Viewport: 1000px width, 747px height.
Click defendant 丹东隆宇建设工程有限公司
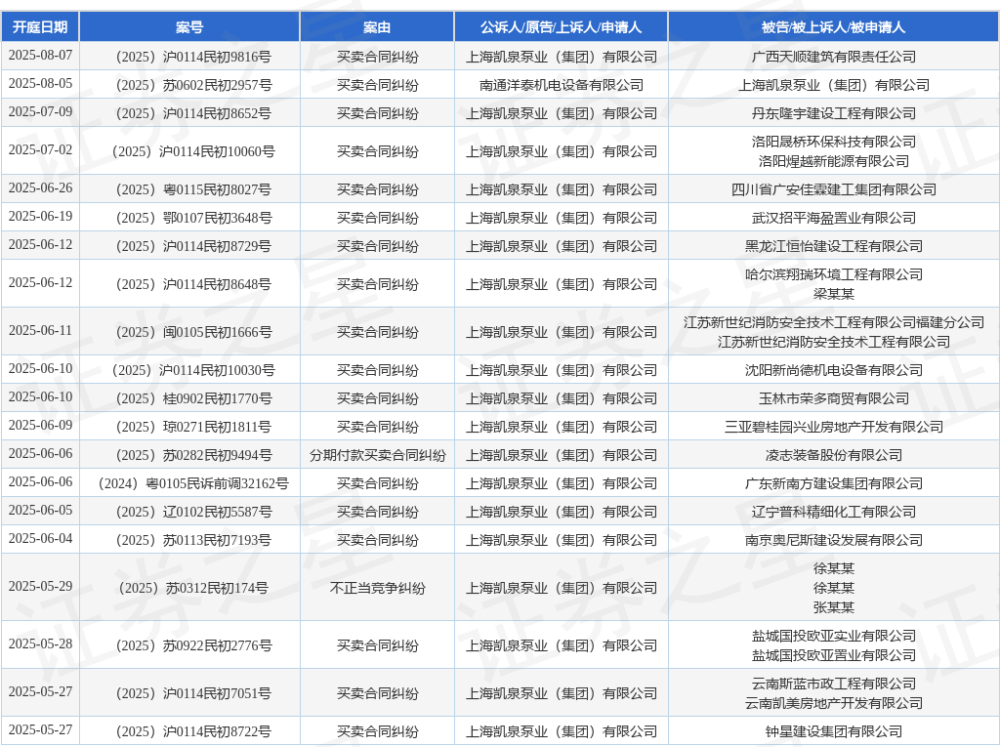click(x=834, y=113)
